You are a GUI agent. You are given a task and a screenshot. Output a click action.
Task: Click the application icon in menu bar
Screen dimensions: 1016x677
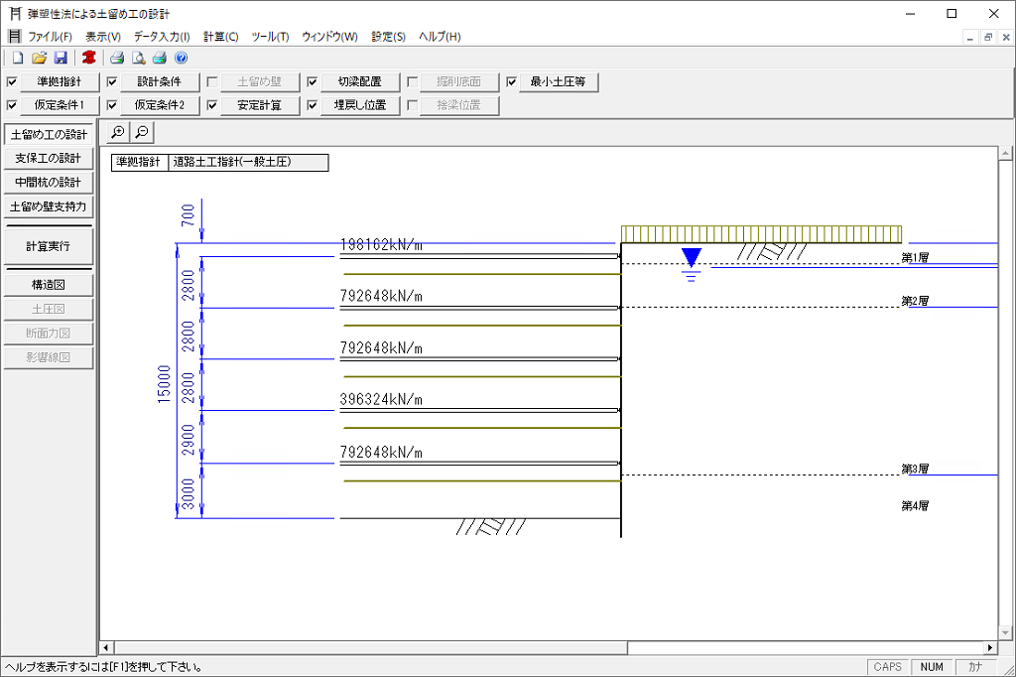(14, 37)
